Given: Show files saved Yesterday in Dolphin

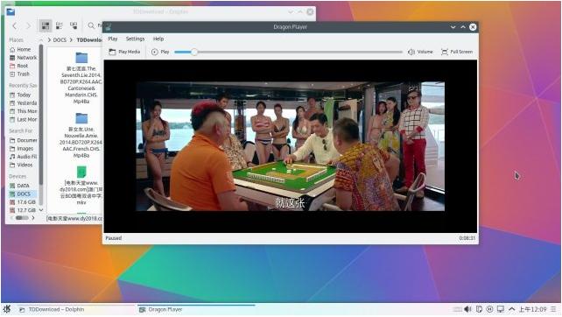Looking at the screenshot, I should [24, 103].
